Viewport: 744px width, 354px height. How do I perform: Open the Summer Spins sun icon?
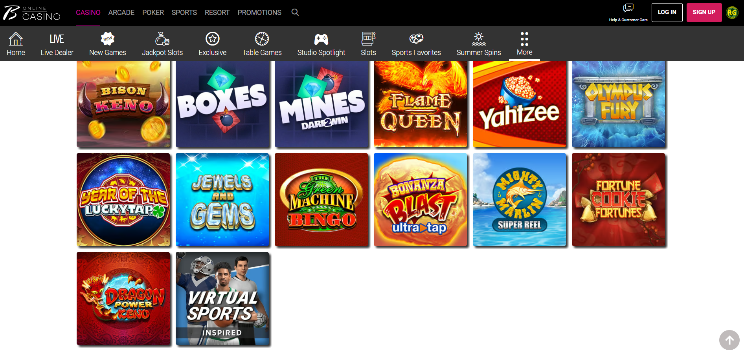tap(479, 39)
